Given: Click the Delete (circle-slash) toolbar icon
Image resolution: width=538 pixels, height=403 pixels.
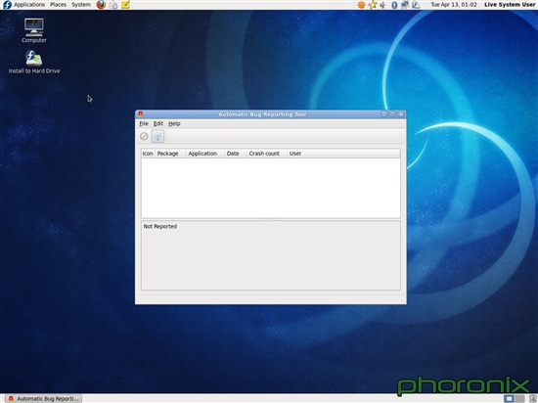Looking at the screenshot, I should pyautogui.click(x=144, y=136).
